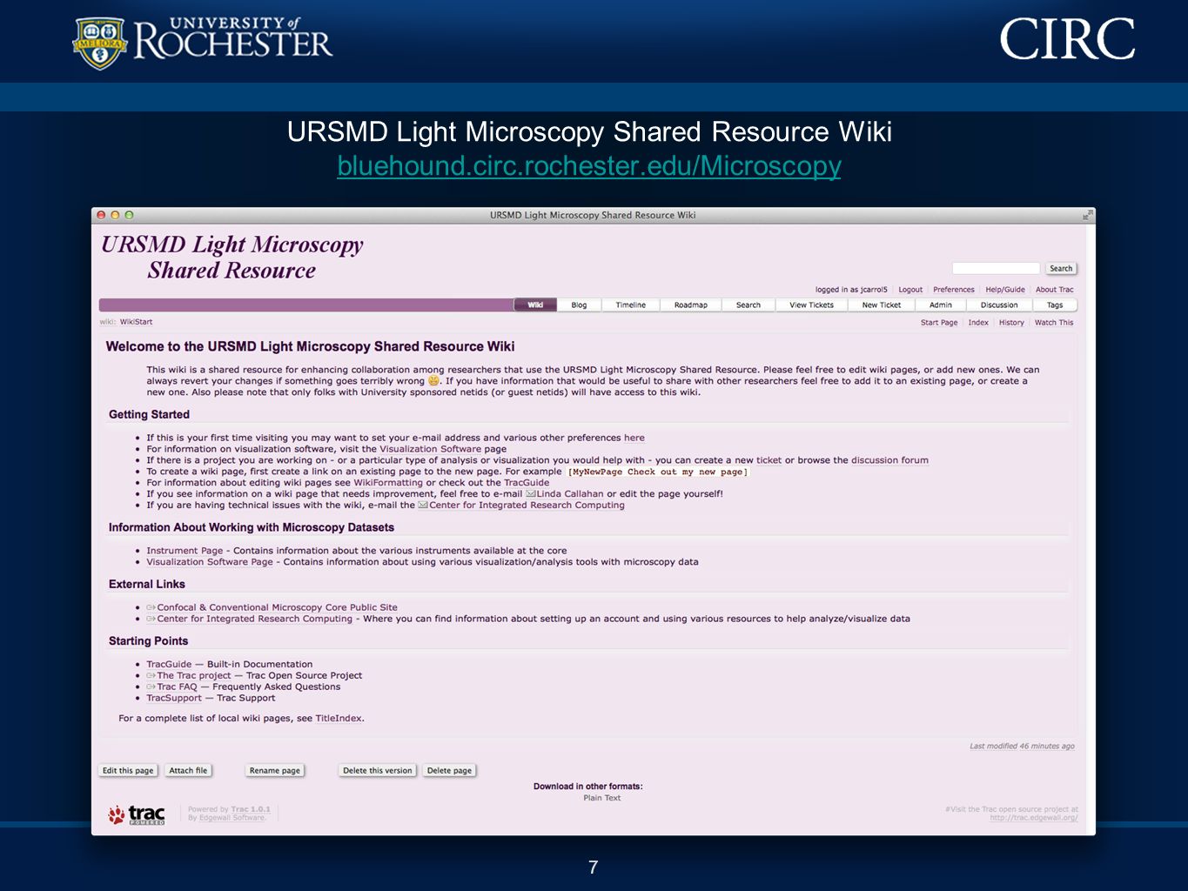Click the mail icon before Linda Callahan
This screenshot has height=891, width=1188.
click(530, 494)
